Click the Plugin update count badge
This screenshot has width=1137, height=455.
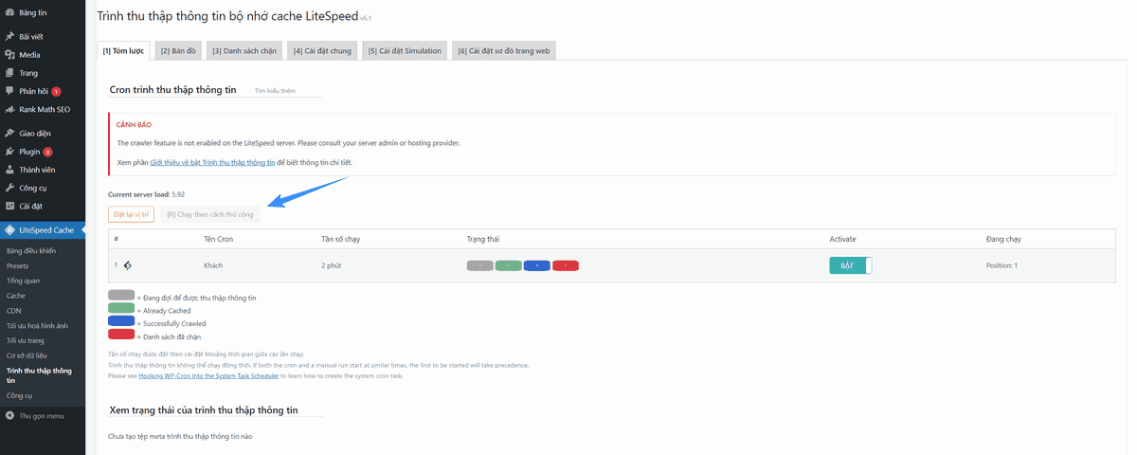click(x=47, y=152)
